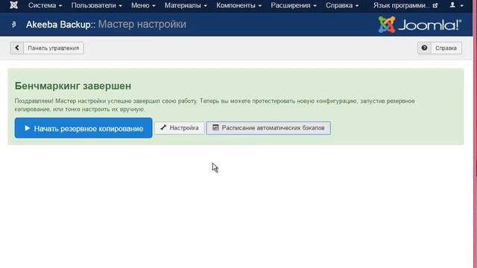The image size is (477, 268).
Task: Click the Akeeba Backup title icon
Action: pos(13,25)
